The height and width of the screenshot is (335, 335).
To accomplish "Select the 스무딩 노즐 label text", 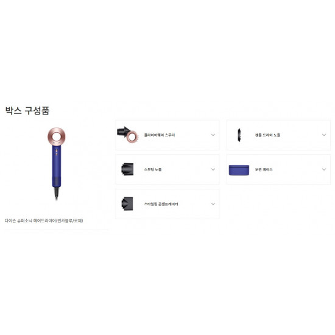I will [x=153, y=169].
